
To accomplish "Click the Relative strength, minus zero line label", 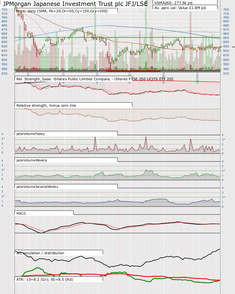I will pos(46,105).
